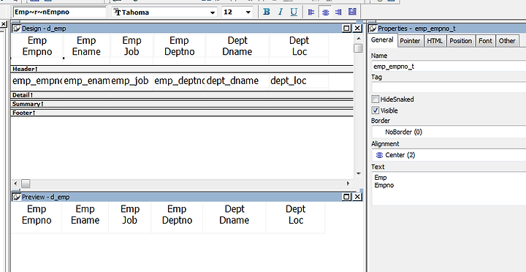Select the Emp Ename header in Design
Viewport: 526px width, 272px height.
coord(86,46)
